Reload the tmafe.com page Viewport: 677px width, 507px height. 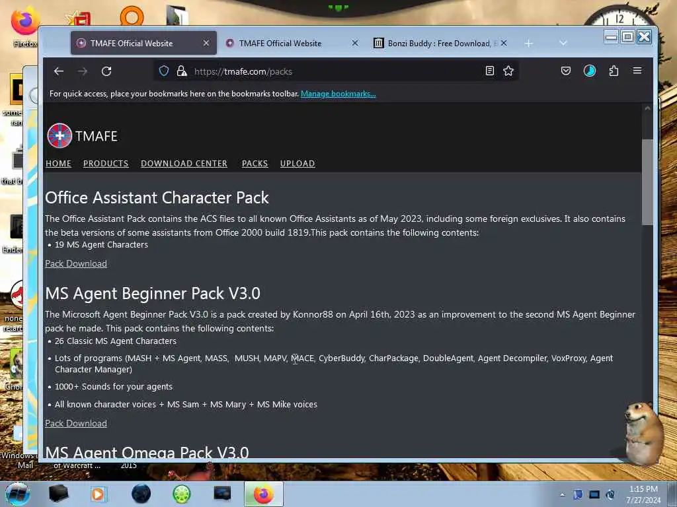(x=106, y=71)
